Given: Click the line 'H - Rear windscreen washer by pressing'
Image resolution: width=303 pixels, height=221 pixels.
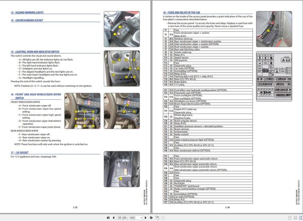Looking at the screenshot, I should coord(39,140).
